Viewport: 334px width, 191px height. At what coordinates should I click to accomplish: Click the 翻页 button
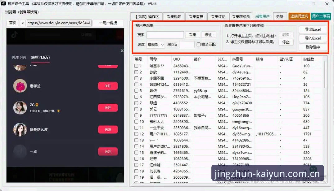coord(286,34)
